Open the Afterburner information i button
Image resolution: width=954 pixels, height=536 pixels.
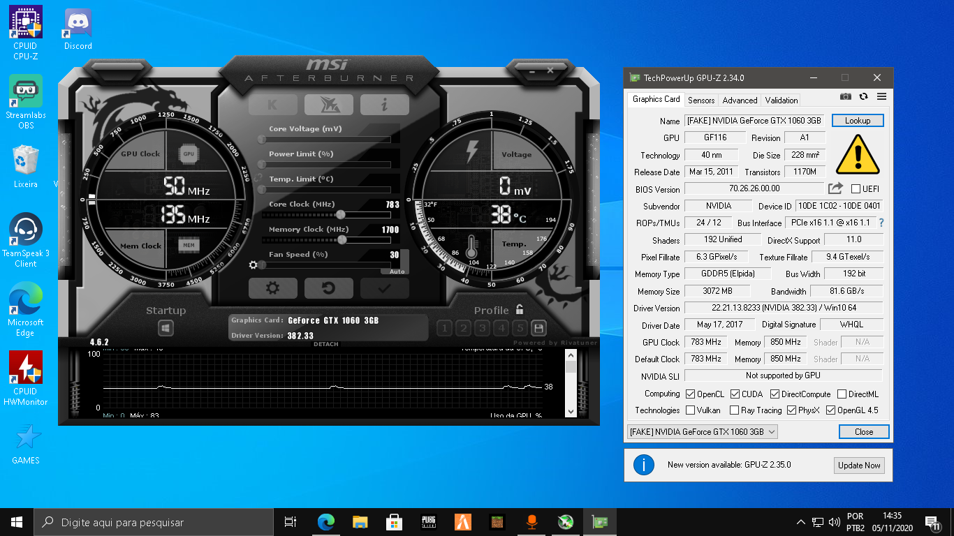click(385, 105)
